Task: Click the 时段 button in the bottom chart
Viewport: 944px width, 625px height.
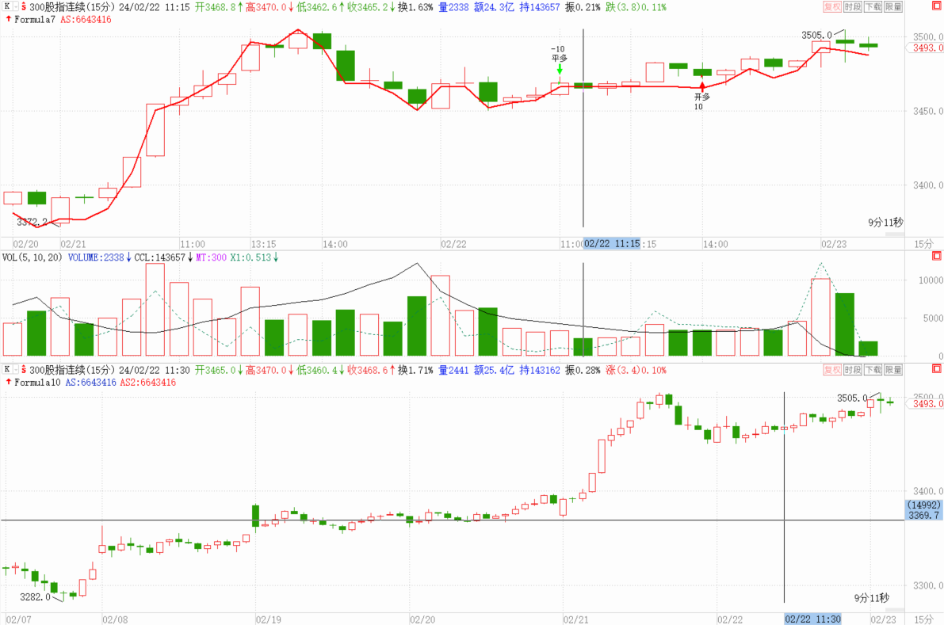Action: [853, 369]
